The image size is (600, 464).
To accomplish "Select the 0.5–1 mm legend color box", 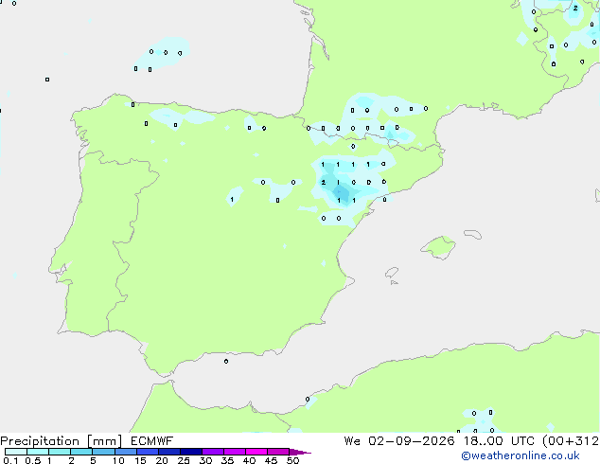I will click(38, 452).
